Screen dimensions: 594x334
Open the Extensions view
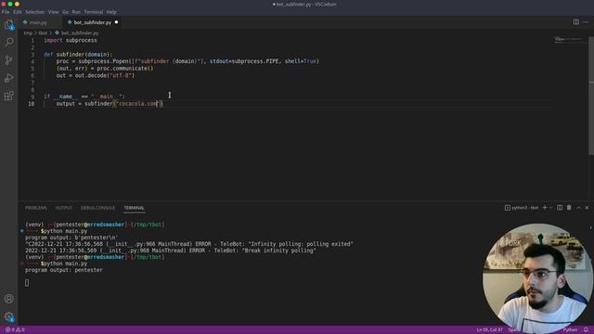(x=8, y=96)
